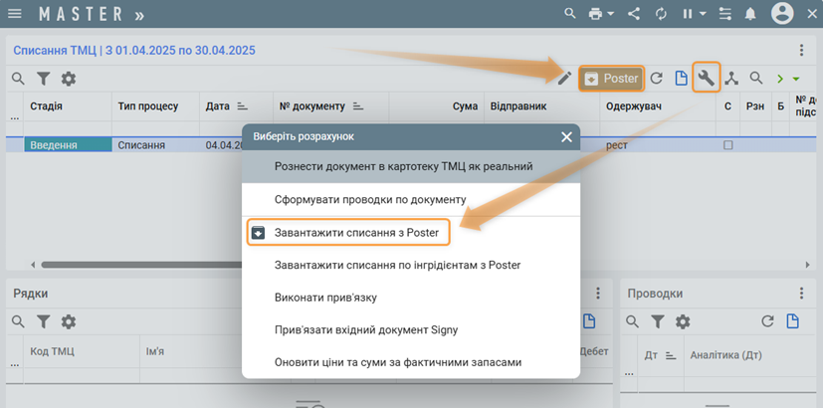Screen dimensions: 823x408
Task: Toggle the checkbox in column С
Action: (727, 145)
